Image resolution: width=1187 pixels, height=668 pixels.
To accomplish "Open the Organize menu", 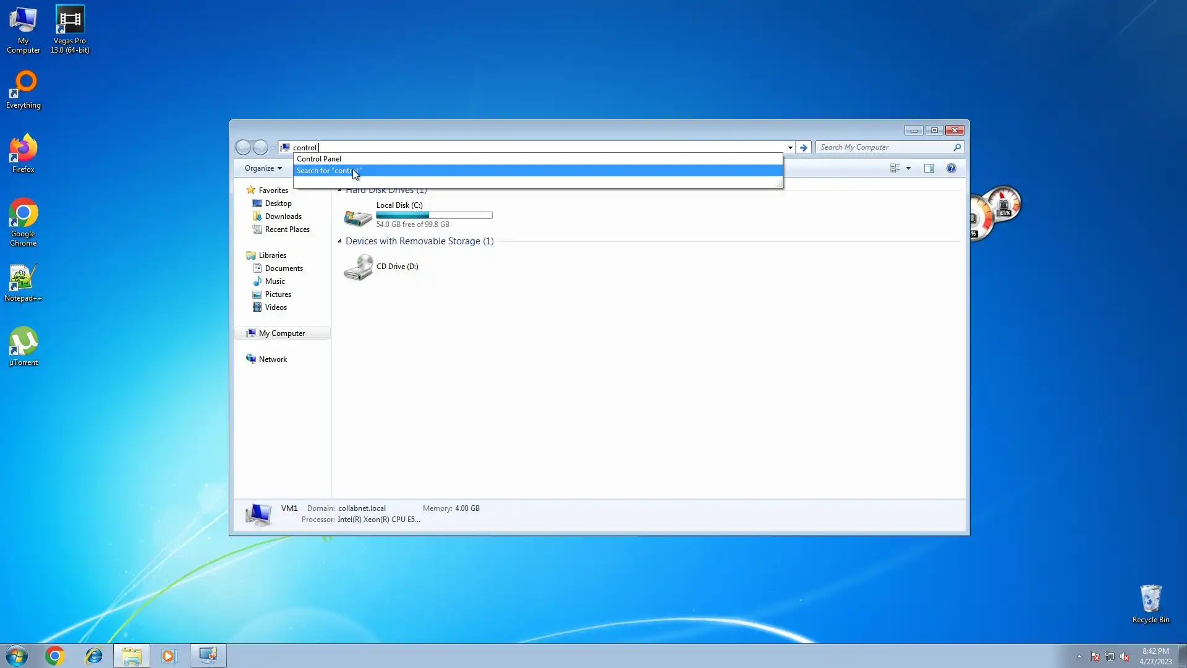I will 263,168.
